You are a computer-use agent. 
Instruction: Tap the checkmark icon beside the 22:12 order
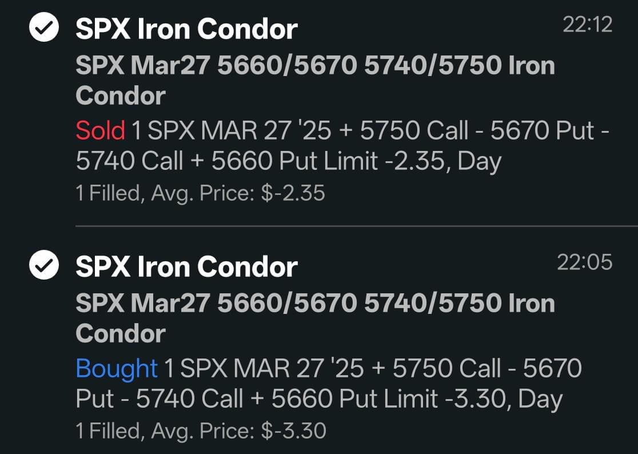pos(44,27)
